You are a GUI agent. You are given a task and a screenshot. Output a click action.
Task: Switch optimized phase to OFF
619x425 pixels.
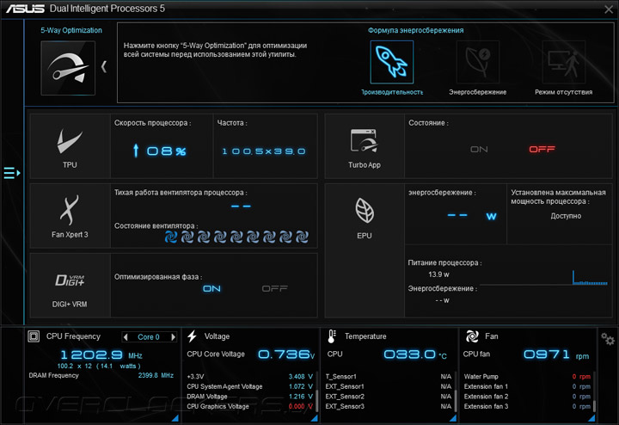click(x=275, y=289)
